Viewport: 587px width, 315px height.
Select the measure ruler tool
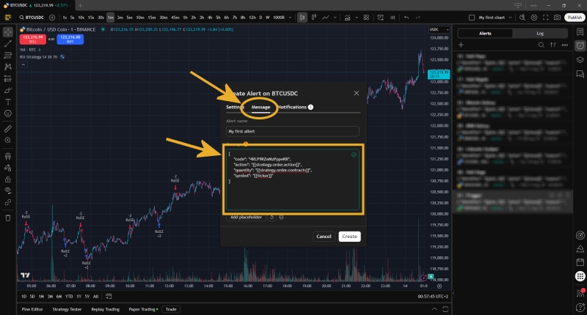[8, 129]
